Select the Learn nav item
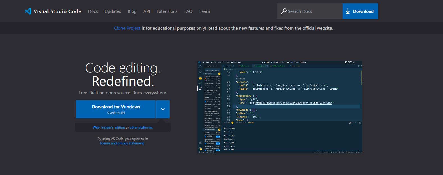 [205, 11]
